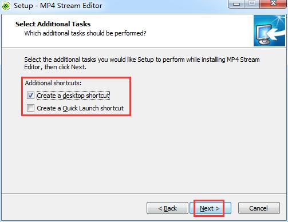
Task: Go to the next step with Next
Action: (210, 208)
